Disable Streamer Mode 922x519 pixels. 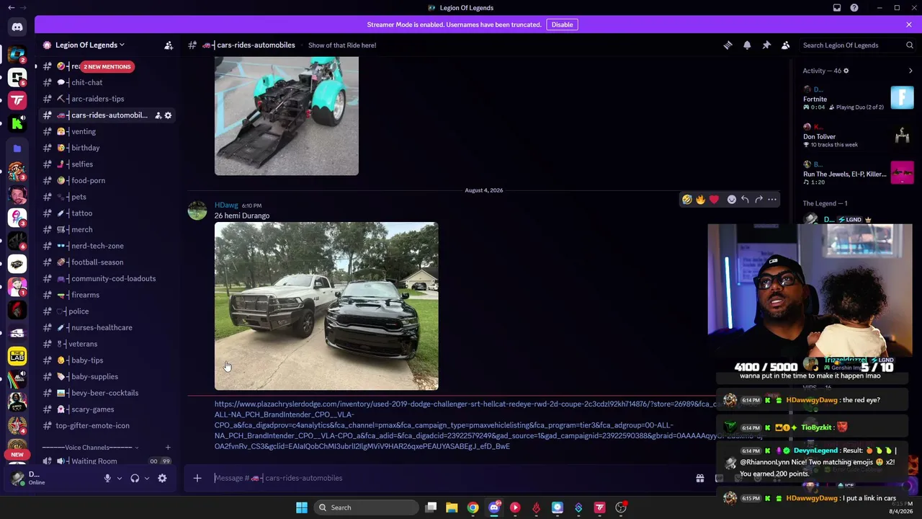click(x=562, y=25)
